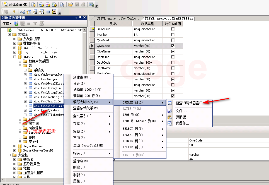The width and height of the screenshot is (269, 185).
Task: Click the manage indexes and keys icon
Action: coord(29,12)
